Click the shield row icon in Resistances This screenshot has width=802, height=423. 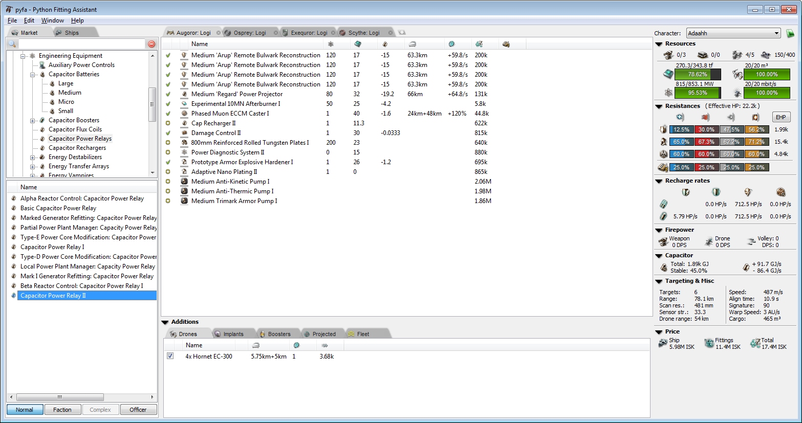(663, 129)
